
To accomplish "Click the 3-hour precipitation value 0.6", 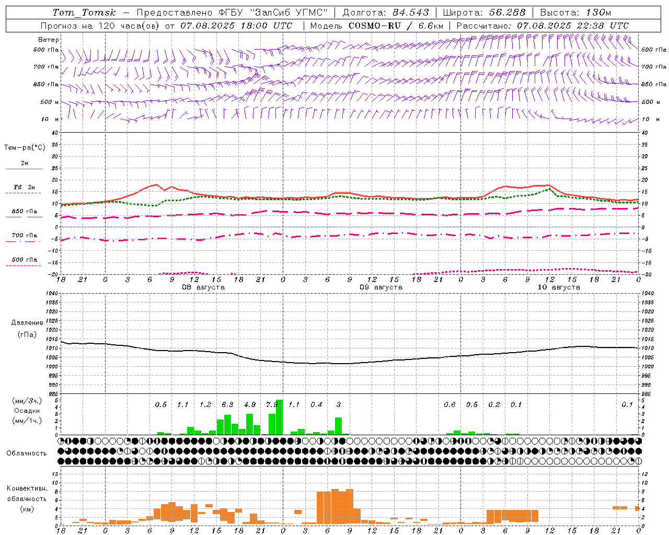I will point(449,404).
